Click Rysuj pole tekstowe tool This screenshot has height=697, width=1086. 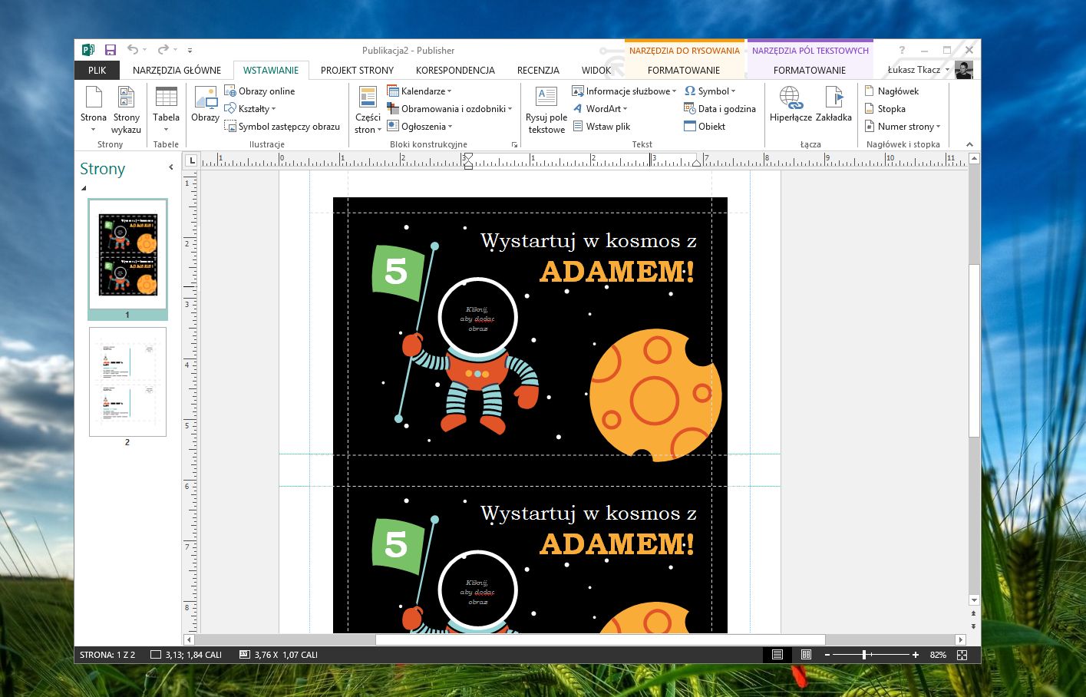click(x=546, y=109)
